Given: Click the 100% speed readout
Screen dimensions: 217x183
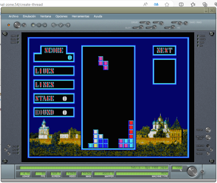Looking at the screenshot, I should 177,168.
